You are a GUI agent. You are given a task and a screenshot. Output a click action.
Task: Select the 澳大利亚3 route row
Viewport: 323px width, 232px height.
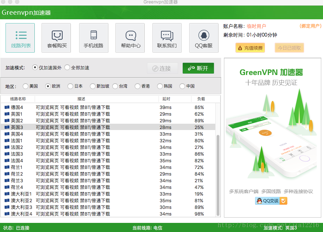point(108,207)
